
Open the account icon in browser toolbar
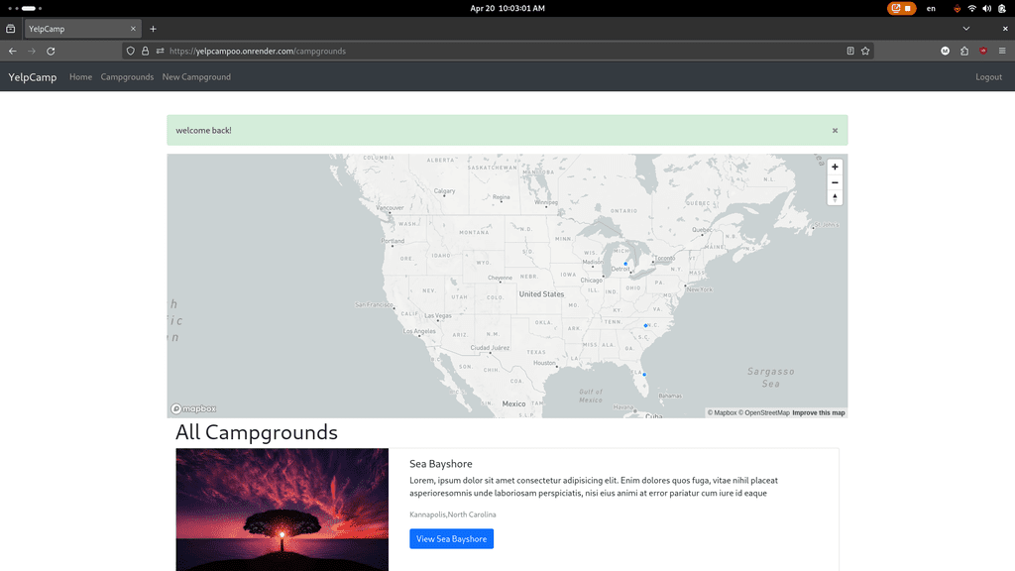(945, 52)
